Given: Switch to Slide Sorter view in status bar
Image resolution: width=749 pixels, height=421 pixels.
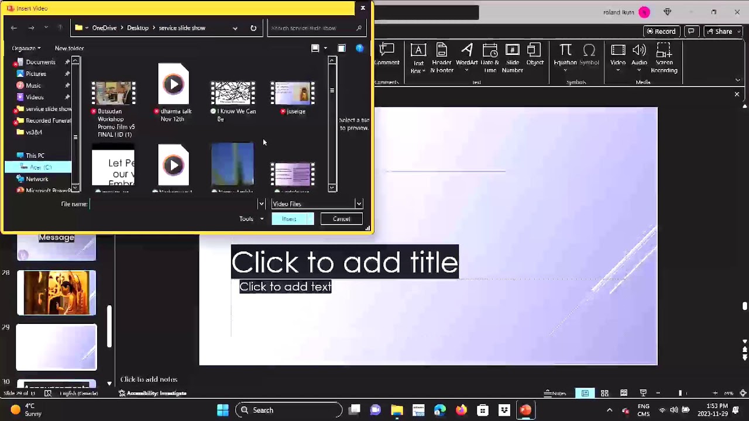Looking at the screenshot, I should (604, 393).
